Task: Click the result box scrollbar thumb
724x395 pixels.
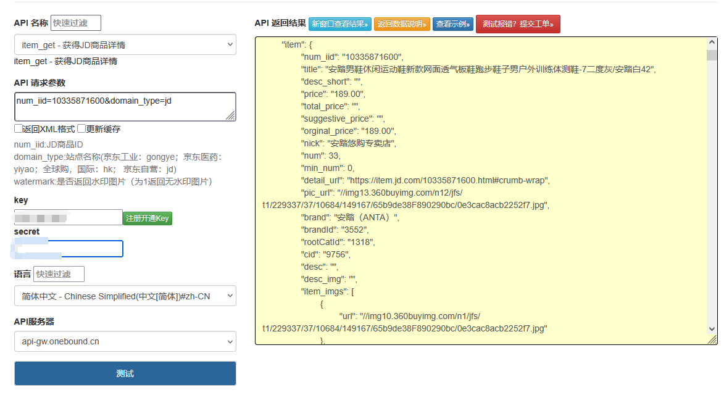Action: (712, 56)
